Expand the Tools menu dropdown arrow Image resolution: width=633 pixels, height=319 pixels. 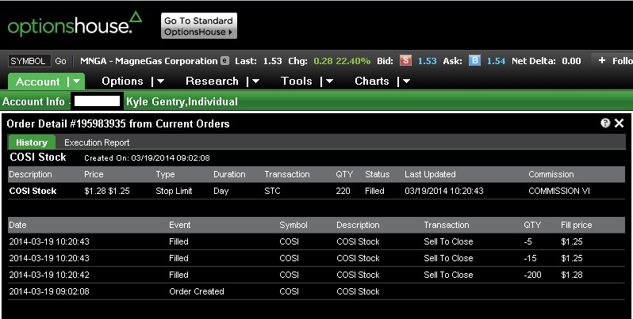click(327, 81)
